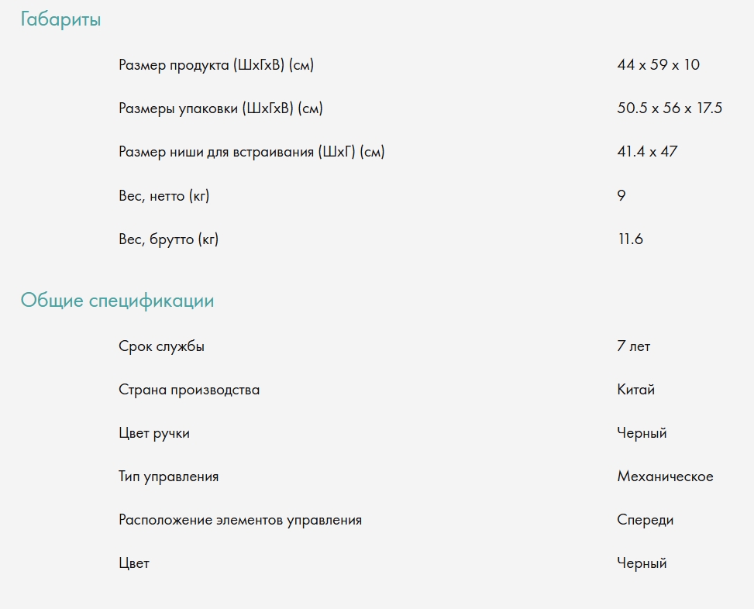
Task: Click the "Общие спецификации" section heading
Action: (x=117, y=301)
